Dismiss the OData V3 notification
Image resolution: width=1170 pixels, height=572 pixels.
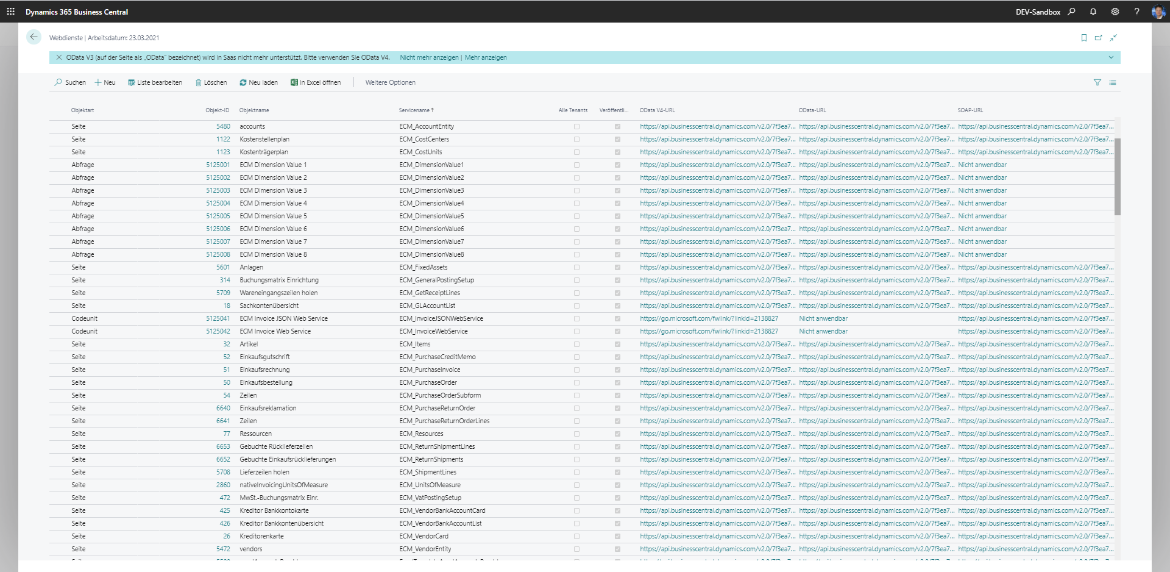(x=58, y=57)
